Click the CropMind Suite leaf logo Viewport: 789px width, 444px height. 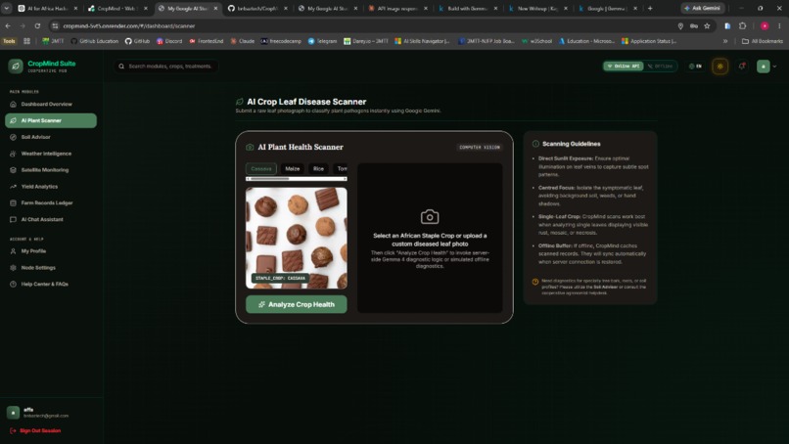tap(16, 66)
